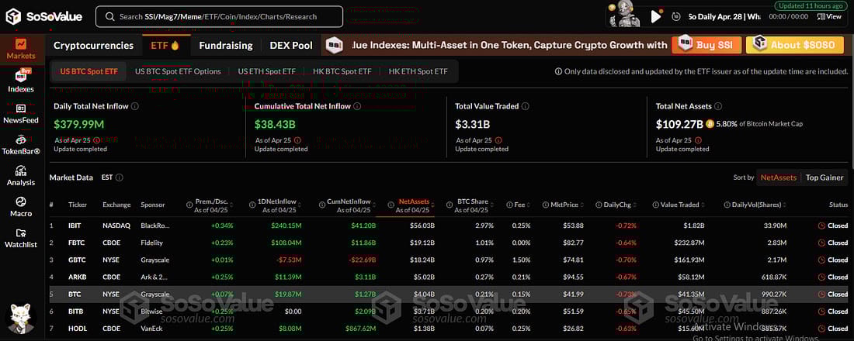Viewport: 854px width, 341px height.
Task: Sort by Top Gainer toggle
Action: click(x=824, y=177)
